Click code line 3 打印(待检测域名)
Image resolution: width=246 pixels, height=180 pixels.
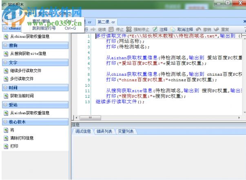[x=128, y=47]
